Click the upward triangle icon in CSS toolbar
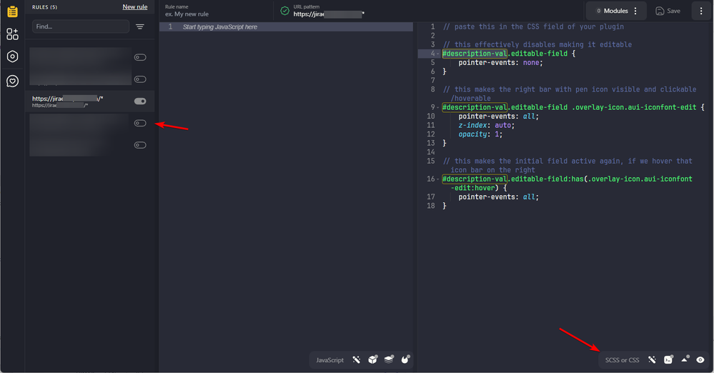 [x=685, y=359]
